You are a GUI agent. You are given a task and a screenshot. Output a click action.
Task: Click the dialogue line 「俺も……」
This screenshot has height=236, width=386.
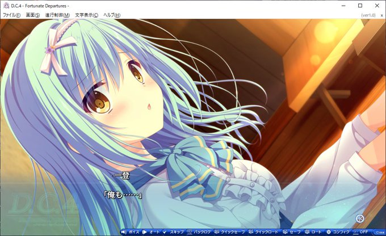click(x=123, y=195)
